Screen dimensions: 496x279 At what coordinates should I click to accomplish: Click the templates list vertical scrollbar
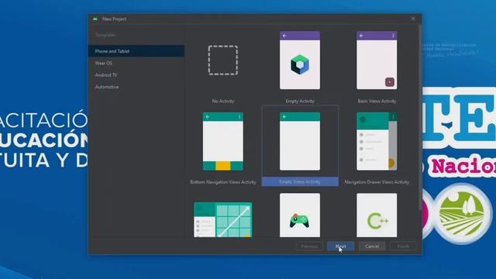(420, 117)
